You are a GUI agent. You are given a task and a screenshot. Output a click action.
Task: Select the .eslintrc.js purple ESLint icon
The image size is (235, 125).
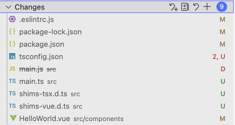tap(12, 19)
